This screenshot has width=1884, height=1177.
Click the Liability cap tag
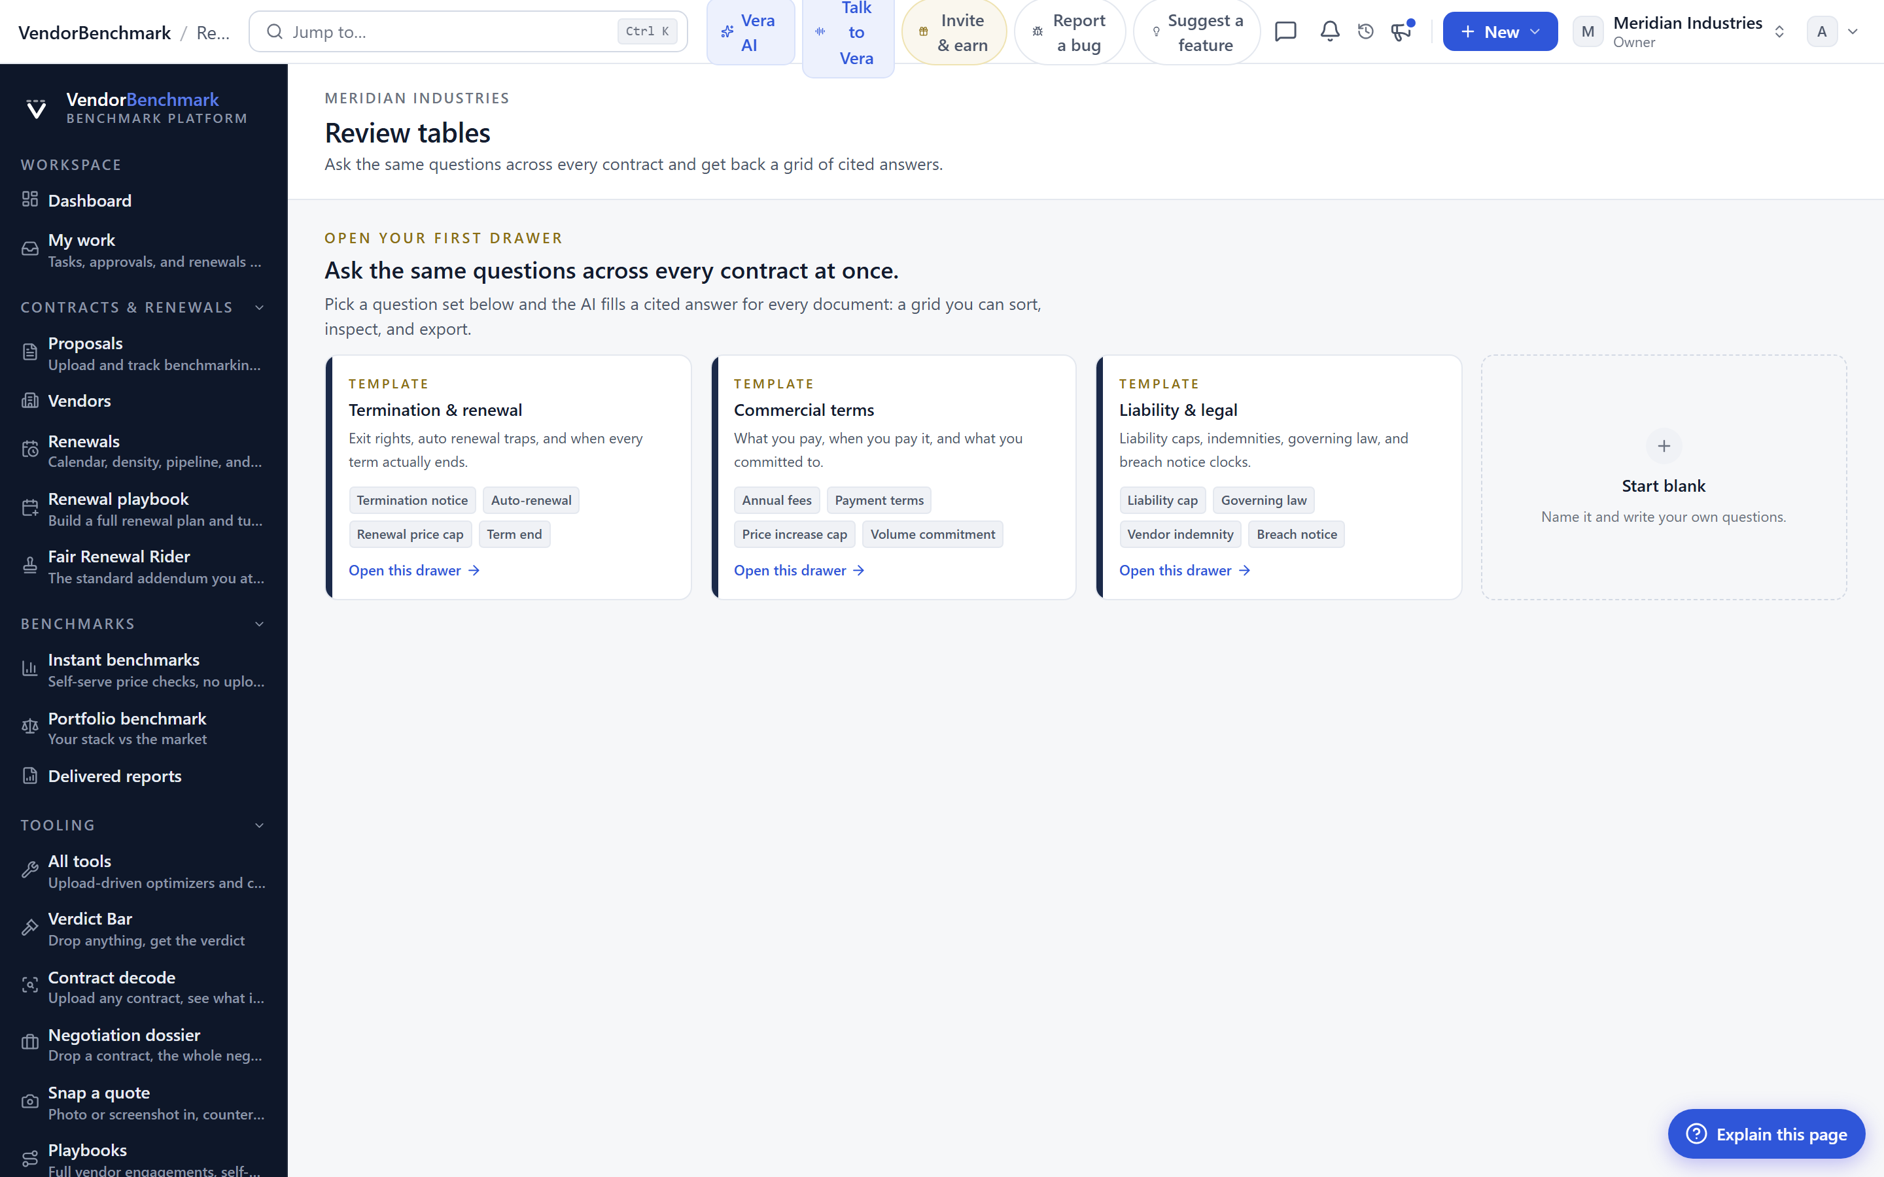tap(1162, 500)
